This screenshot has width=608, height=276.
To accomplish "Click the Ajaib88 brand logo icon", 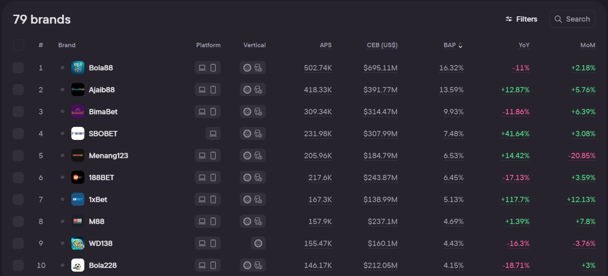I will [x=78, y=89].
